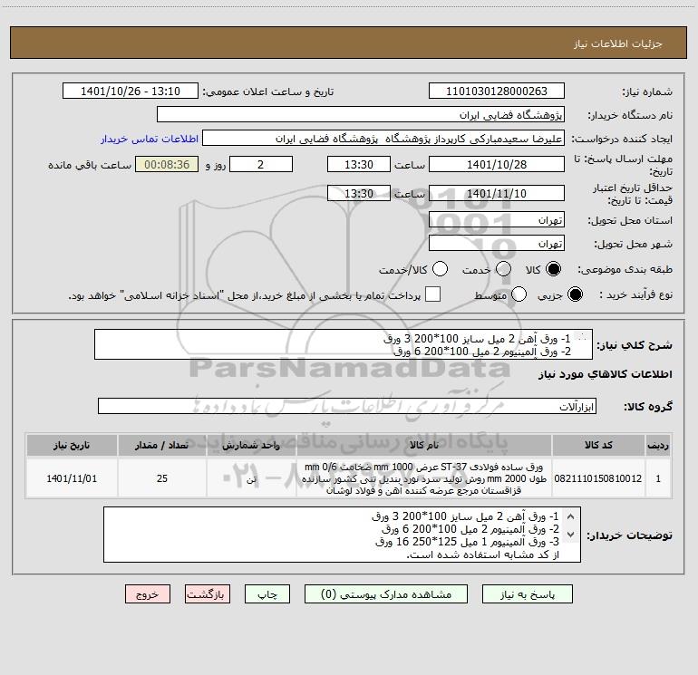Click the buyer organization name field

tap(361, 115)
